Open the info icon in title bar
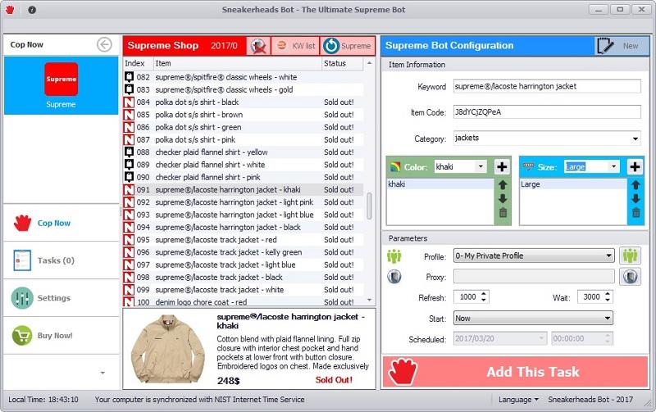 point(32,10)
